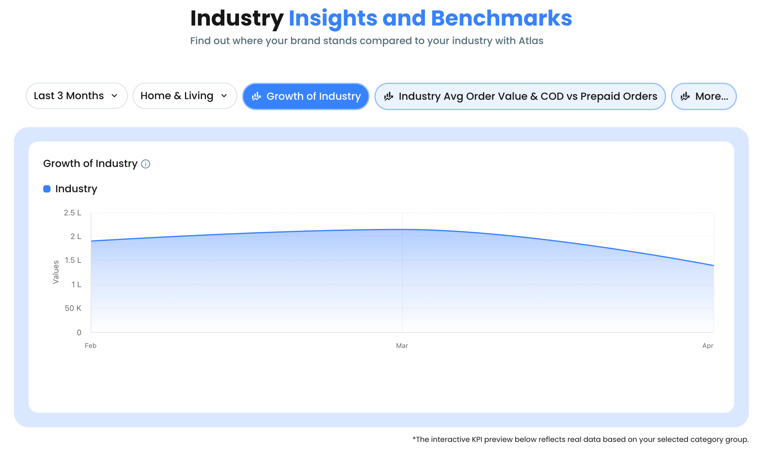Click the 2.5 L y-axis label
Image resolution: width=761 pixels, height=455 pixels.
pos(72,213)
